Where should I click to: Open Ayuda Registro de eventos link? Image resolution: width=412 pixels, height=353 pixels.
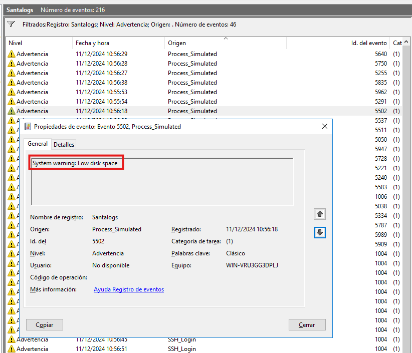click(x=129, y=289)
